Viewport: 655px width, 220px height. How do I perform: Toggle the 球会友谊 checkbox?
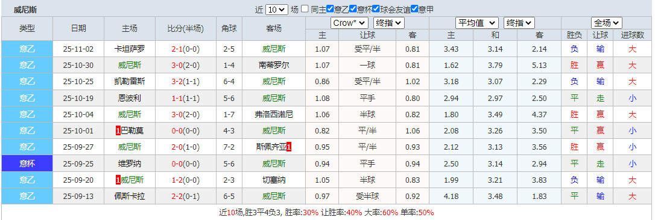(x=376, y=9)
